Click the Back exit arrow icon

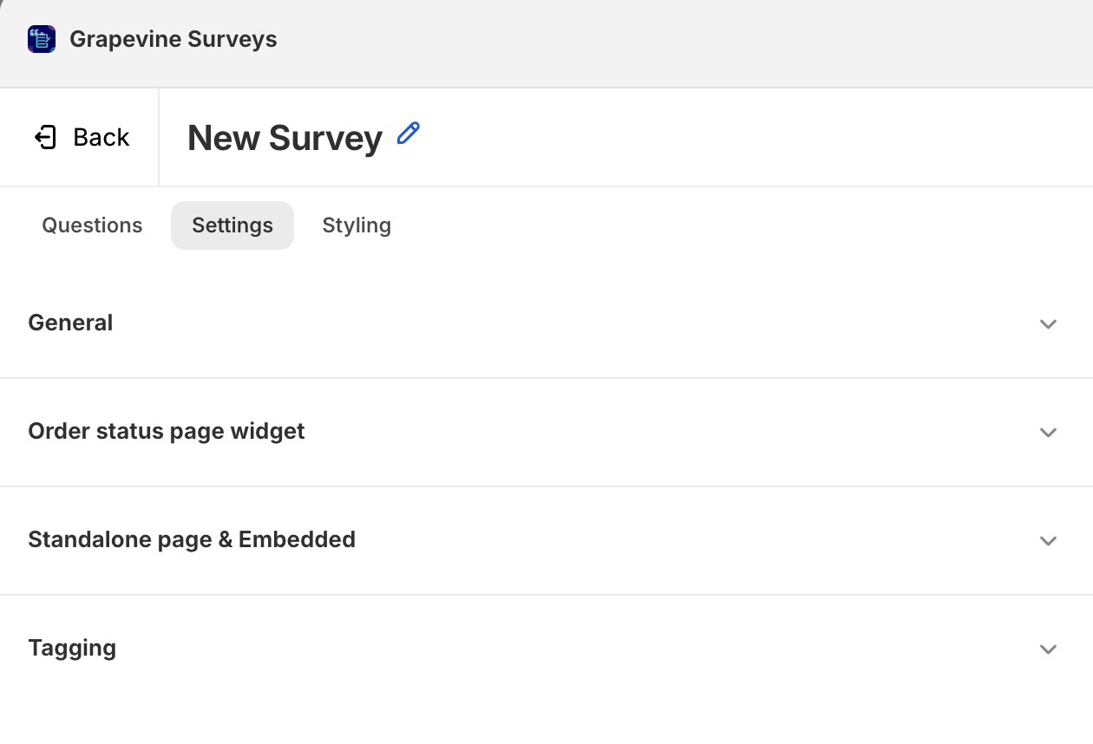tap(45, 137)
